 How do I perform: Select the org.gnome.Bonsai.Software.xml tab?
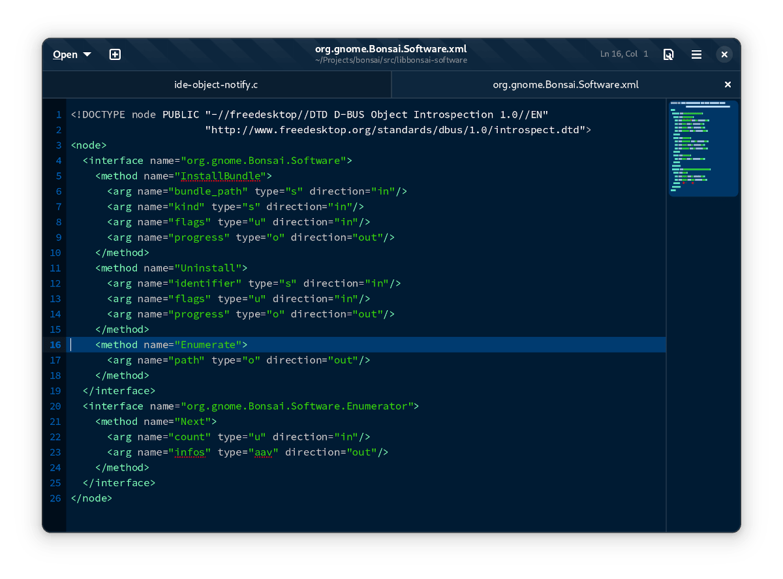click(565, 85)
